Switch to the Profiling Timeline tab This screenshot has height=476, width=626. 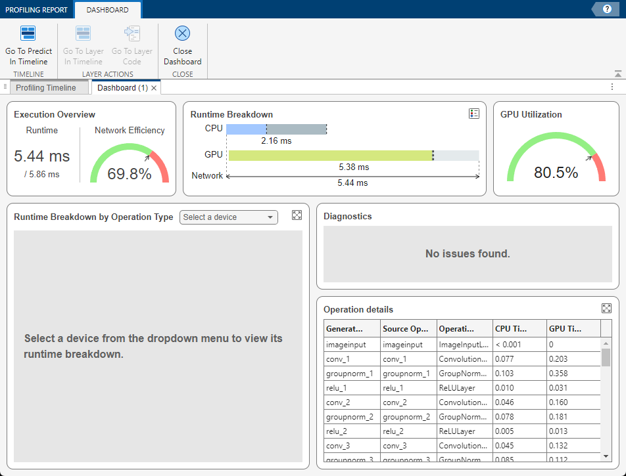[46, 88]
